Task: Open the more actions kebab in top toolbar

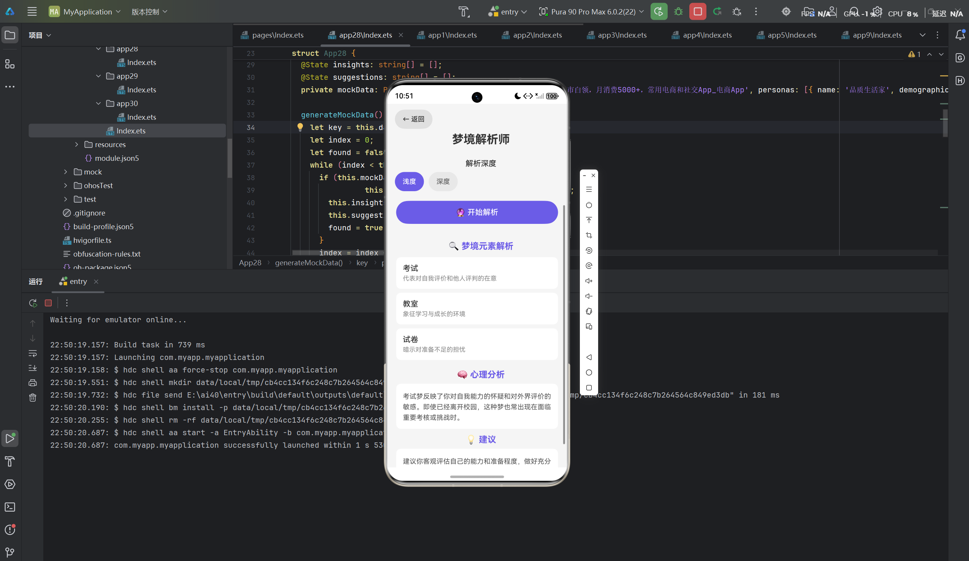Action: (x=756, y=11)
